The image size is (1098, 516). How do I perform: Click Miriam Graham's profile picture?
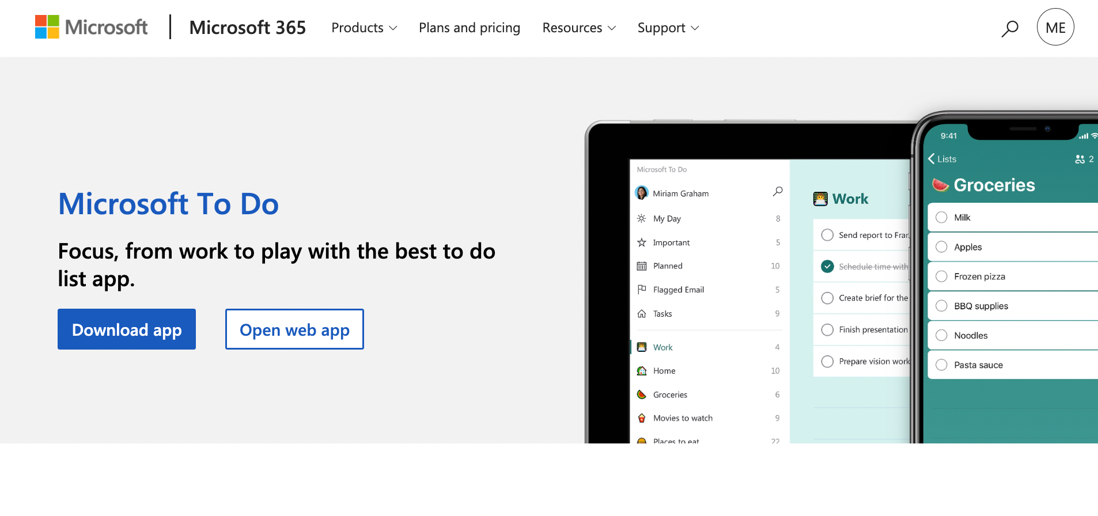pos(642,193)
